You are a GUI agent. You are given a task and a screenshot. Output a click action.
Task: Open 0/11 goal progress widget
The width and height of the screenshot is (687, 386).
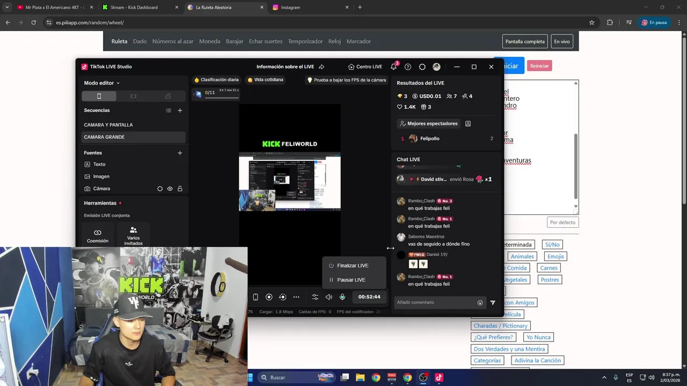[216, 93]
